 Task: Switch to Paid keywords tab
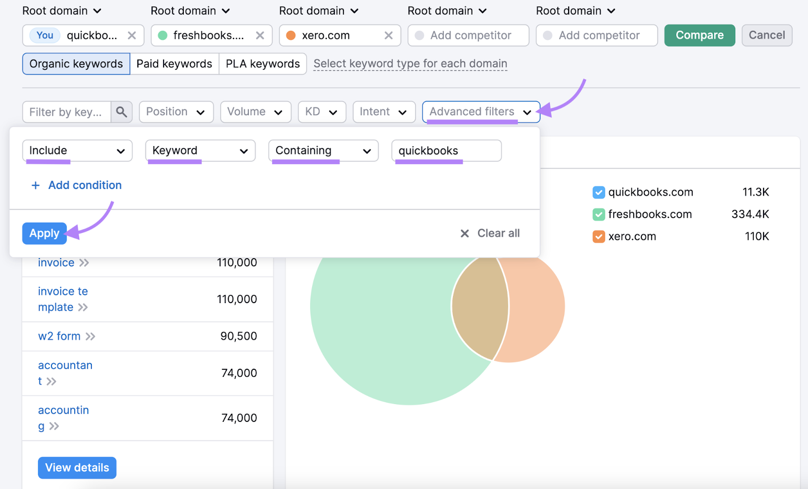click(174, 64)
